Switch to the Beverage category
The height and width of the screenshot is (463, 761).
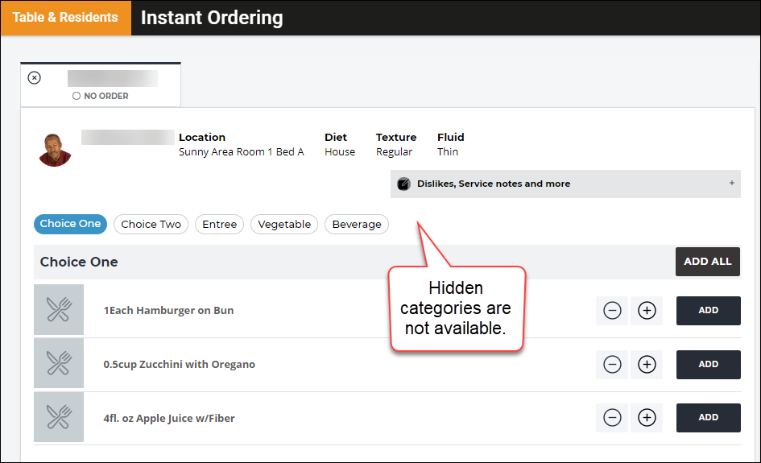pyautogui.click(x=357, y=224)
